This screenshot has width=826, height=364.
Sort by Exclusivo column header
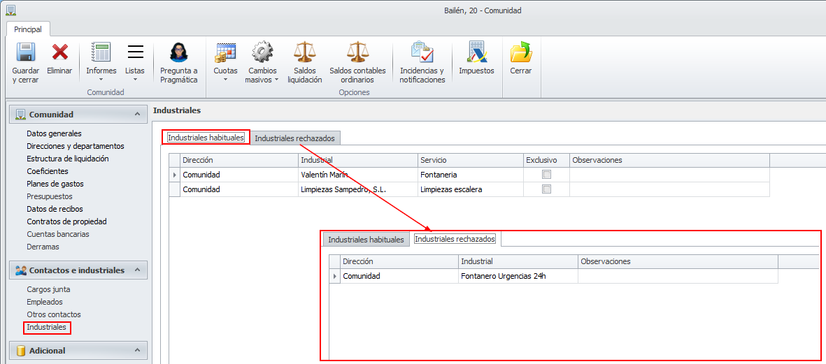[x=547, y=160]
